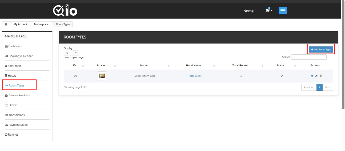The image size is (345, 151).
Task: Click the Qlo logo in header
Action: point(65,11)
